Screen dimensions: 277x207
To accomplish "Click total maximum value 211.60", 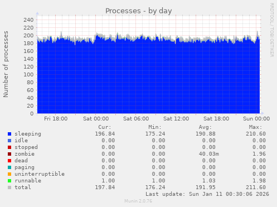I will [256, 187].
